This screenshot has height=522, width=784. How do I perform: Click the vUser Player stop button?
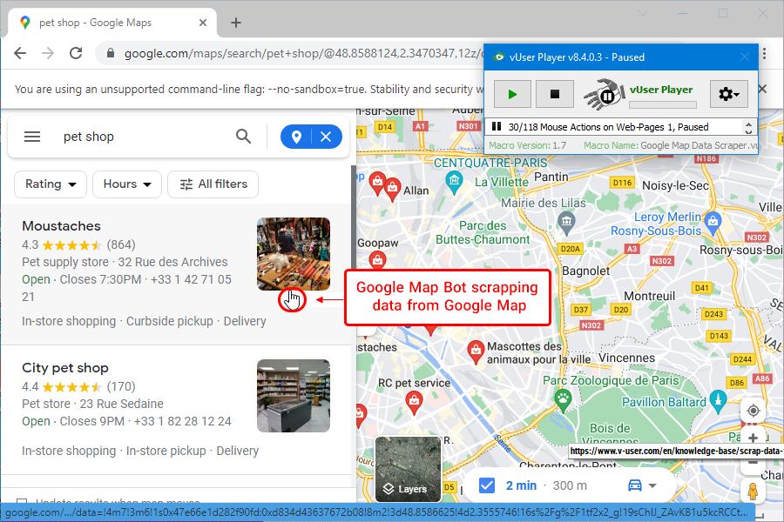coord(555,94)
